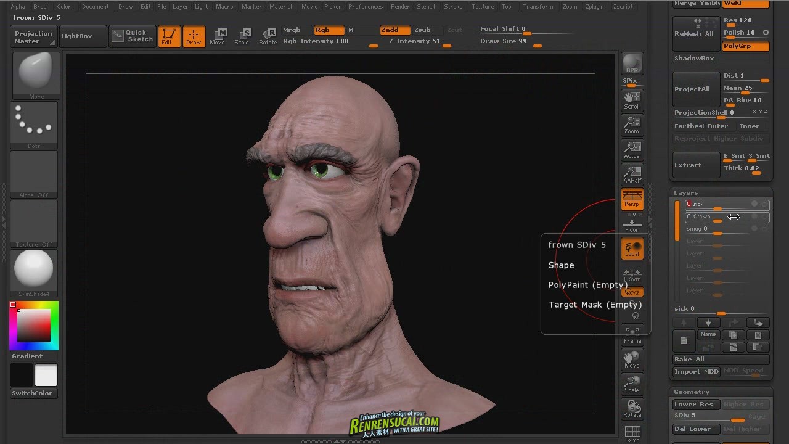
Task: Toggle the M material channel
Action: (361, 30)
